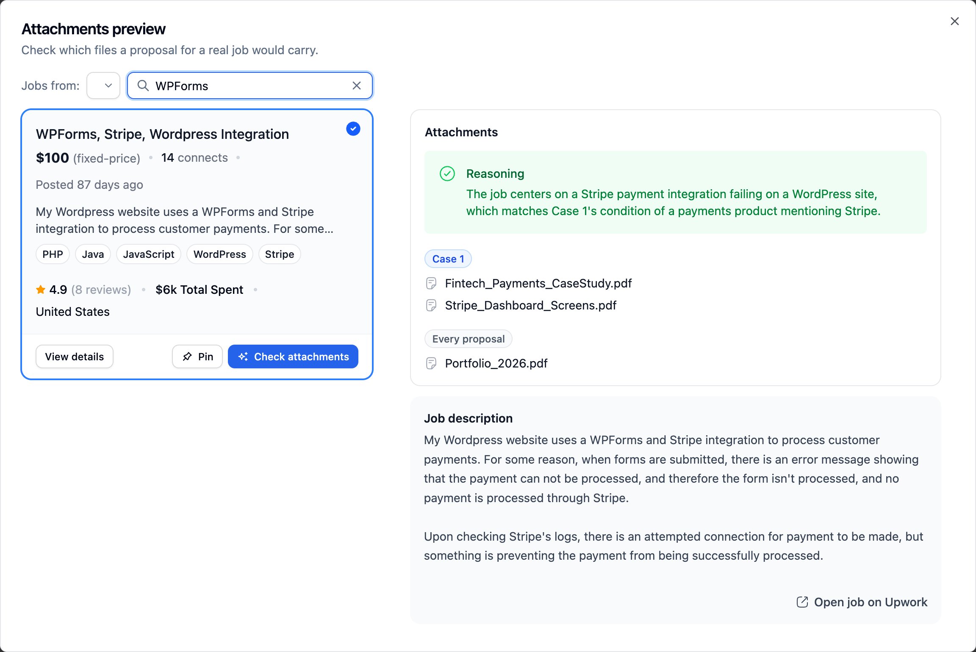Open Portfolio_2026.pdf attachment
The image size is (976, 652).
(496, 363)
